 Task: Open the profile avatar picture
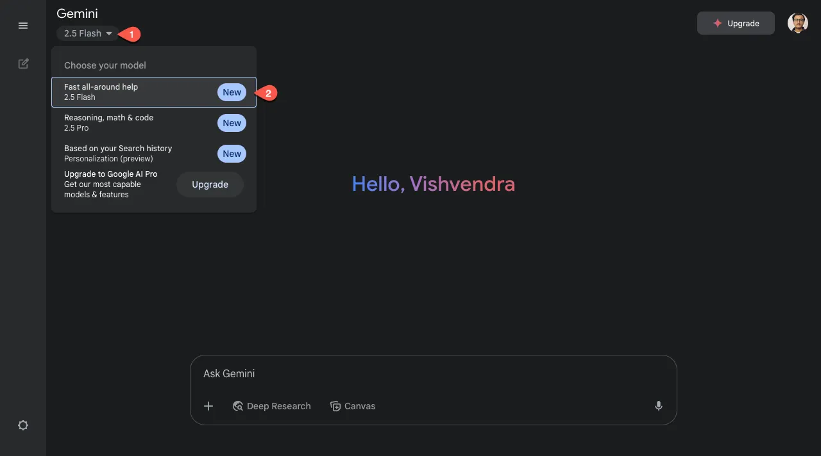click(798, 23)
